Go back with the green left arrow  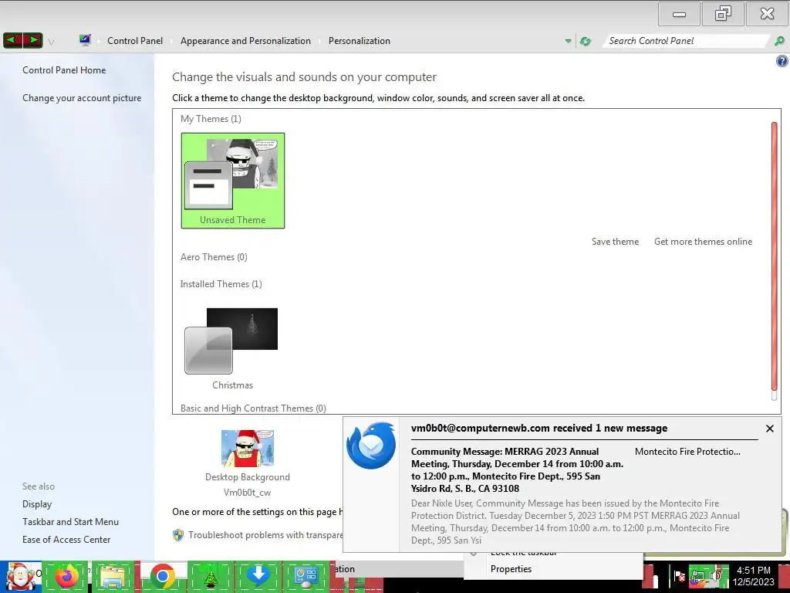(x=12, y=40)
